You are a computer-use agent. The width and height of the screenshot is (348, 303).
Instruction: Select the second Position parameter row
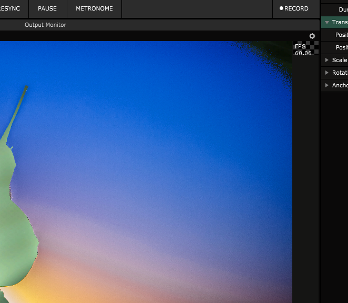(341, 47)
